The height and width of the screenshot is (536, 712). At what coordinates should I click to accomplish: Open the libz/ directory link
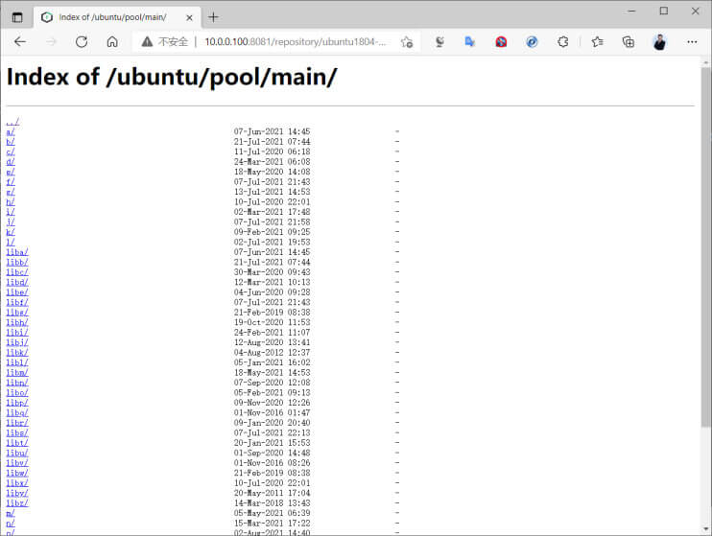pos(17,502)
